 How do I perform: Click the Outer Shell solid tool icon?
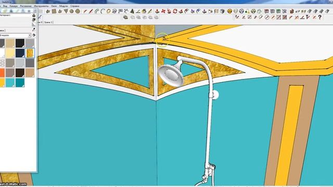(x=125, y=17)
